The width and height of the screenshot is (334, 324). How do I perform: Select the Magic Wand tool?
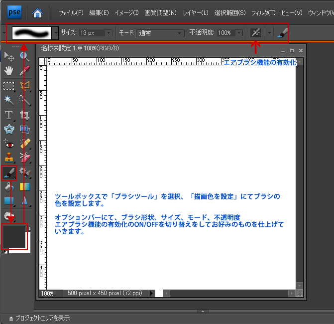pos(8,100)
